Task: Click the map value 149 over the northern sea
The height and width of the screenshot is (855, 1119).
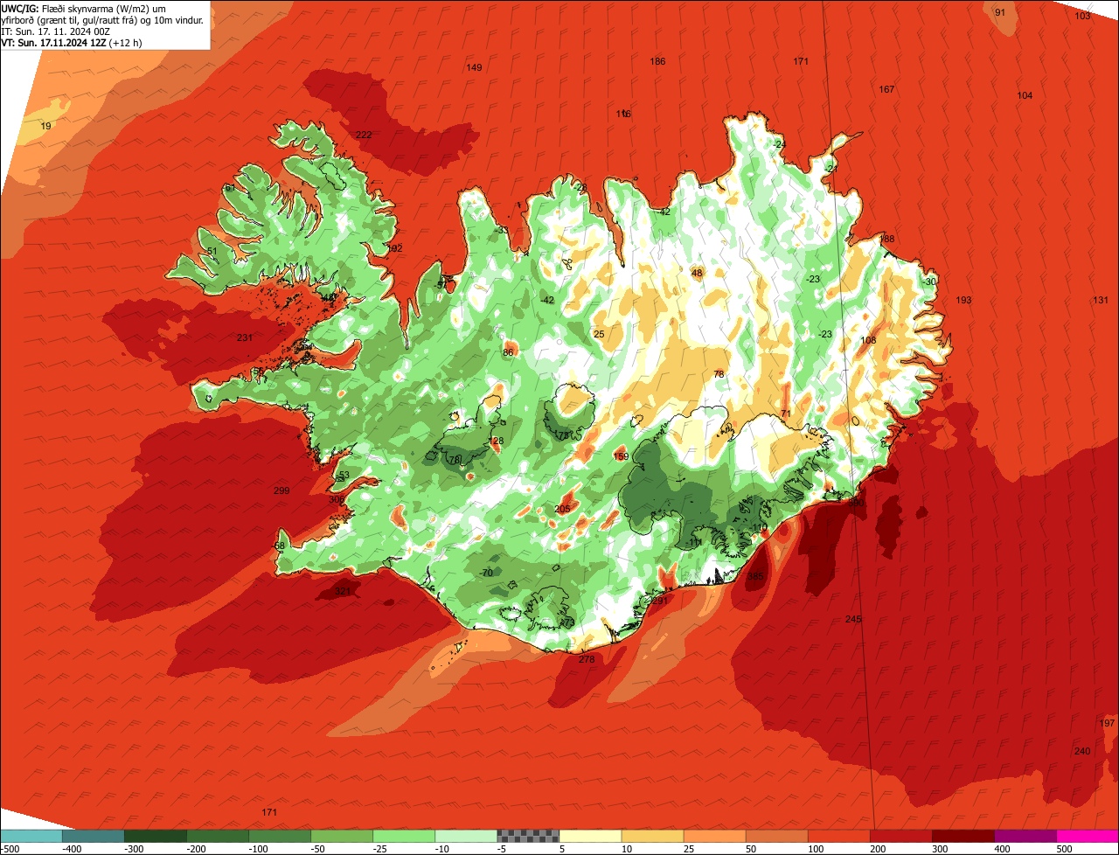Action: tap(474, 68)
